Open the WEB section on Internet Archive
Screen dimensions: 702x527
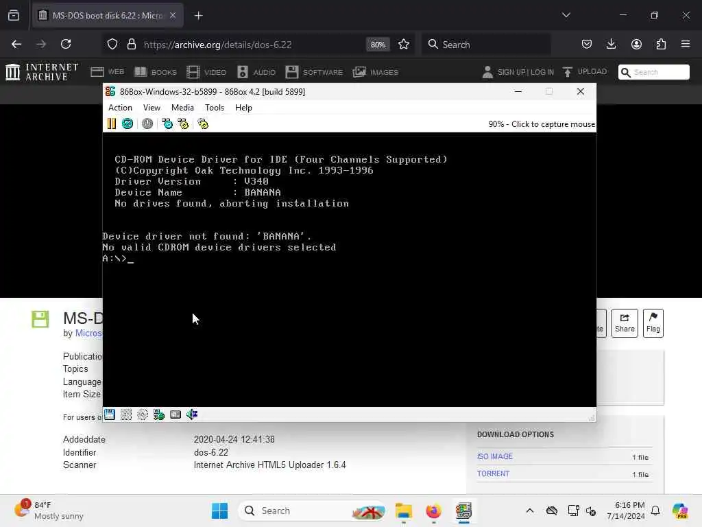(108, 72)
